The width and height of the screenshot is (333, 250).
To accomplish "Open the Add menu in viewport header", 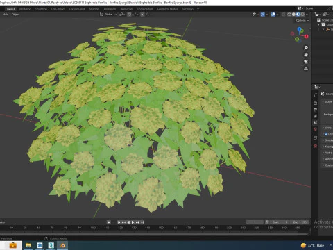I will pos(6,15).
